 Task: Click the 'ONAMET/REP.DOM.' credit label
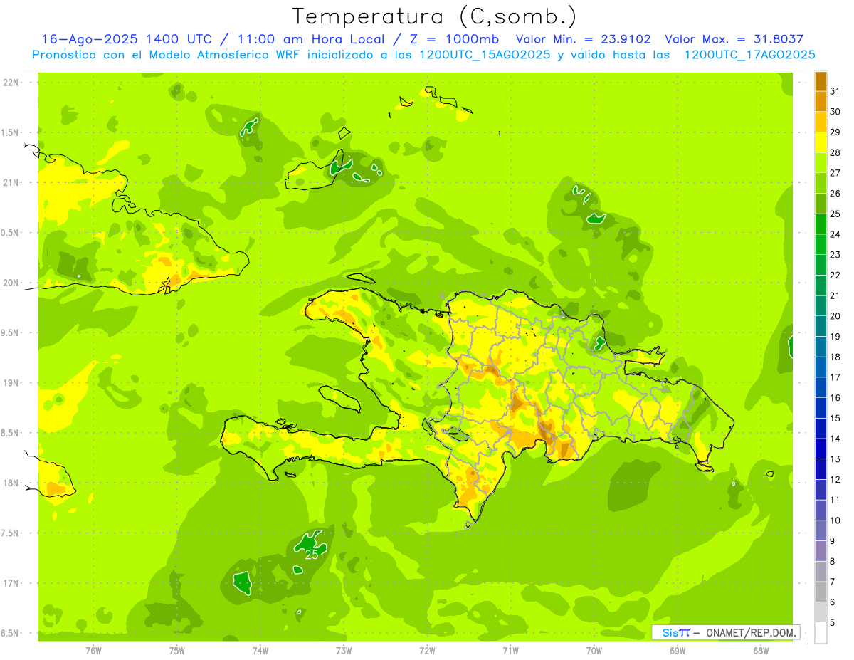(x=752, y=632)
